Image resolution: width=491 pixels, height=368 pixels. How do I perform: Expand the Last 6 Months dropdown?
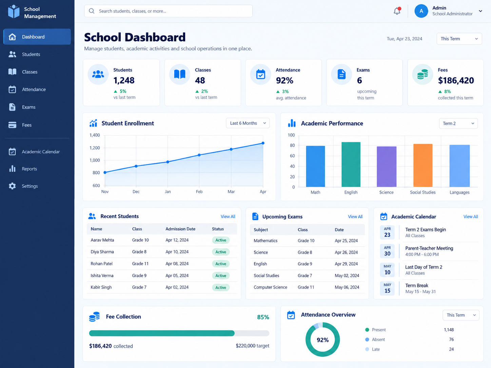(x=248, y=123)
